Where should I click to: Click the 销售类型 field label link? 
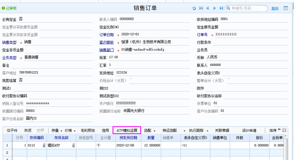(x=9, y=42)
